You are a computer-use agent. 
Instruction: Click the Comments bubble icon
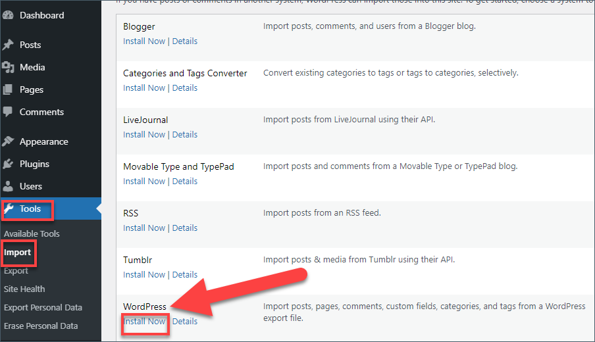pyautogui.click(x=8, y=112)
